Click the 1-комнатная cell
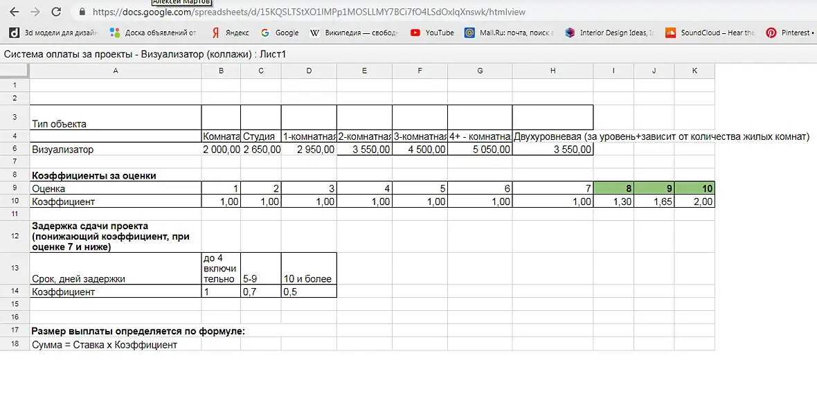The height and width of the screenshot is (403, 817). [309, 136]
